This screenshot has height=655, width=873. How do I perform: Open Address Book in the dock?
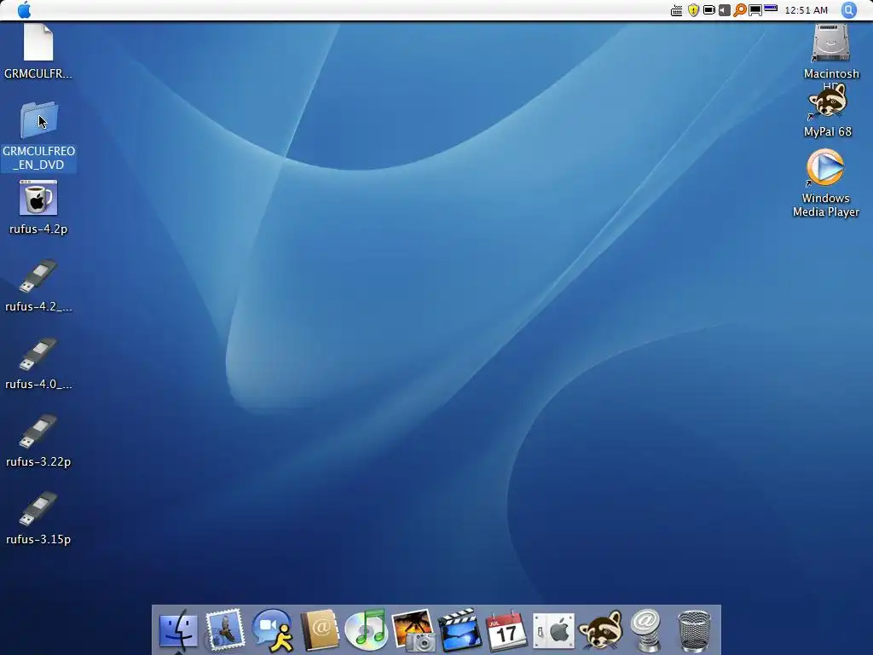[320, 630]
